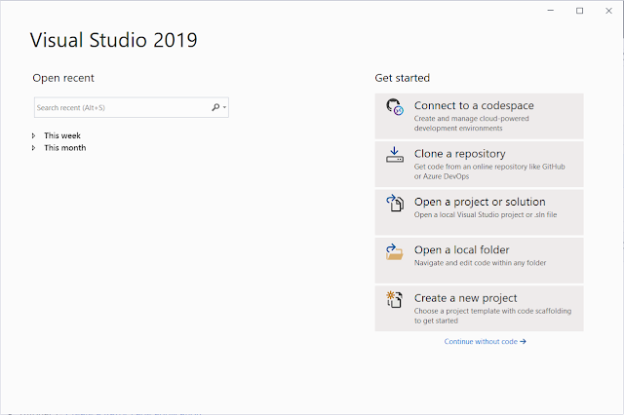Expand the This month group

(x=33, y=148)
